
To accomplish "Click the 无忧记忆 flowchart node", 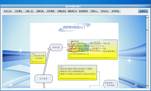I will coord(56,47).
